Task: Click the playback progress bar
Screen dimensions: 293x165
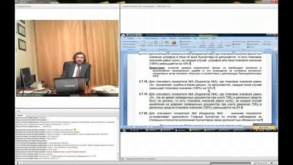Action: 137,163
